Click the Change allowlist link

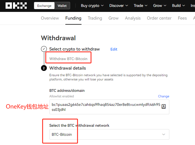coord(164,96)
